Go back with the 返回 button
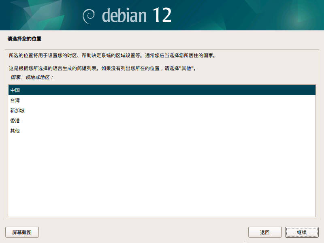 [265, 232]
